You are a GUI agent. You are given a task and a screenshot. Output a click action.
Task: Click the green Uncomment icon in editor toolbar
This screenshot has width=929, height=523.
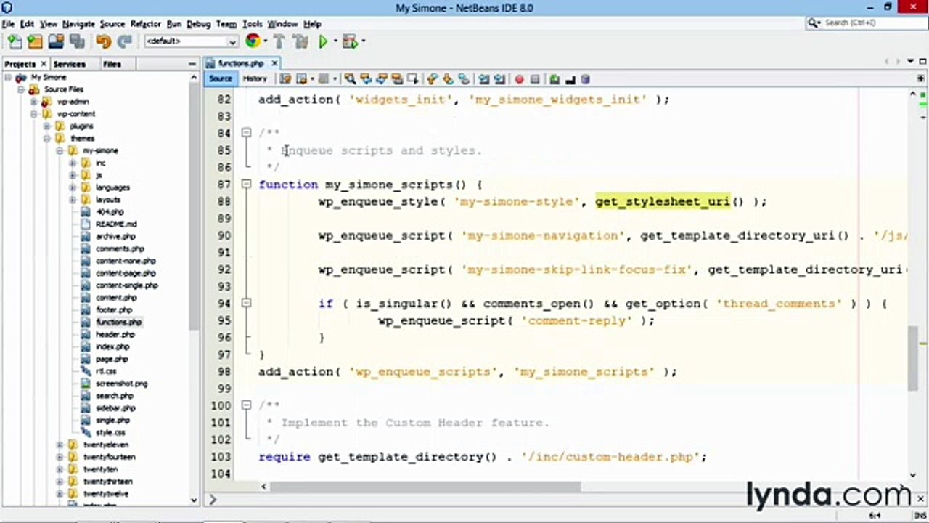coord(554,79)
